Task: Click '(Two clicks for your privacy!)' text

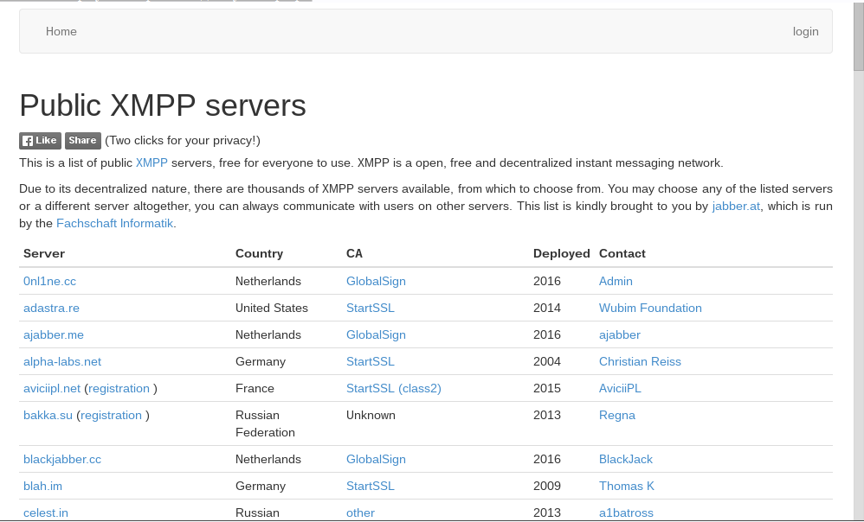Action: 183,140
